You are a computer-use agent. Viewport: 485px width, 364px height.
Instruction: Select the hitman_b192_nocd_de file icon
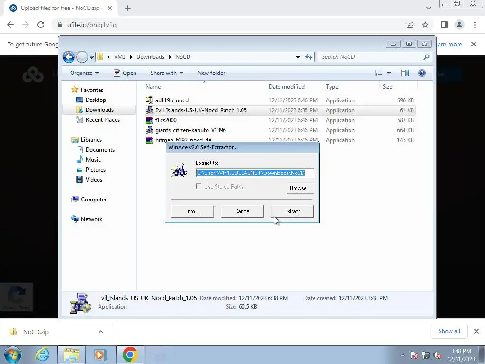pyautogui.click(x=149, y=140)
